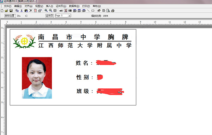Open the 证件页(G) menu
212x135 pixels.
(61, 6)
